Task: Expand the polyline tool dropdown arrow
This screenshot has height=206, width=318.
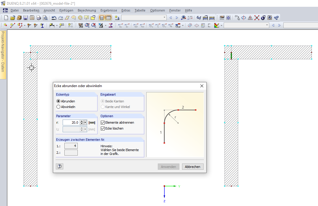Action: point(25,25)
